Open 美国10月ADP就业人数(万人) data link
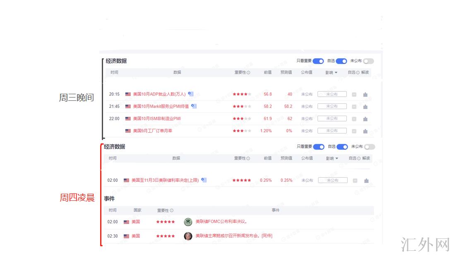Image resolution: width=454 pixels, height=257 pixels. point(159,94)
